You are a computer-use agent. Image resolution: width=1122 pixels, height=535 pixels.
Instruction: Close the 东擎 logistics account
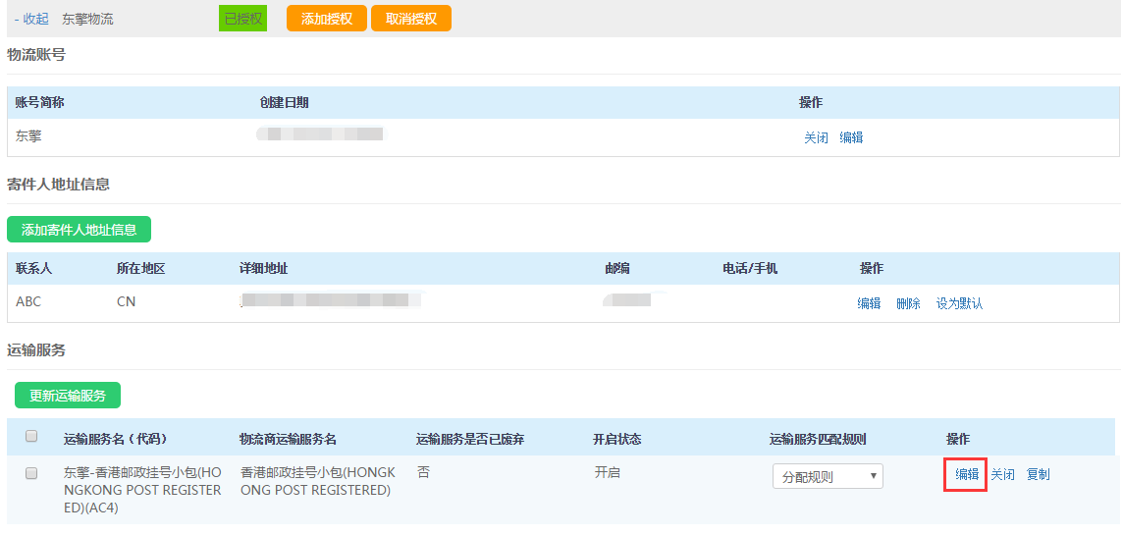click(816, 138)
